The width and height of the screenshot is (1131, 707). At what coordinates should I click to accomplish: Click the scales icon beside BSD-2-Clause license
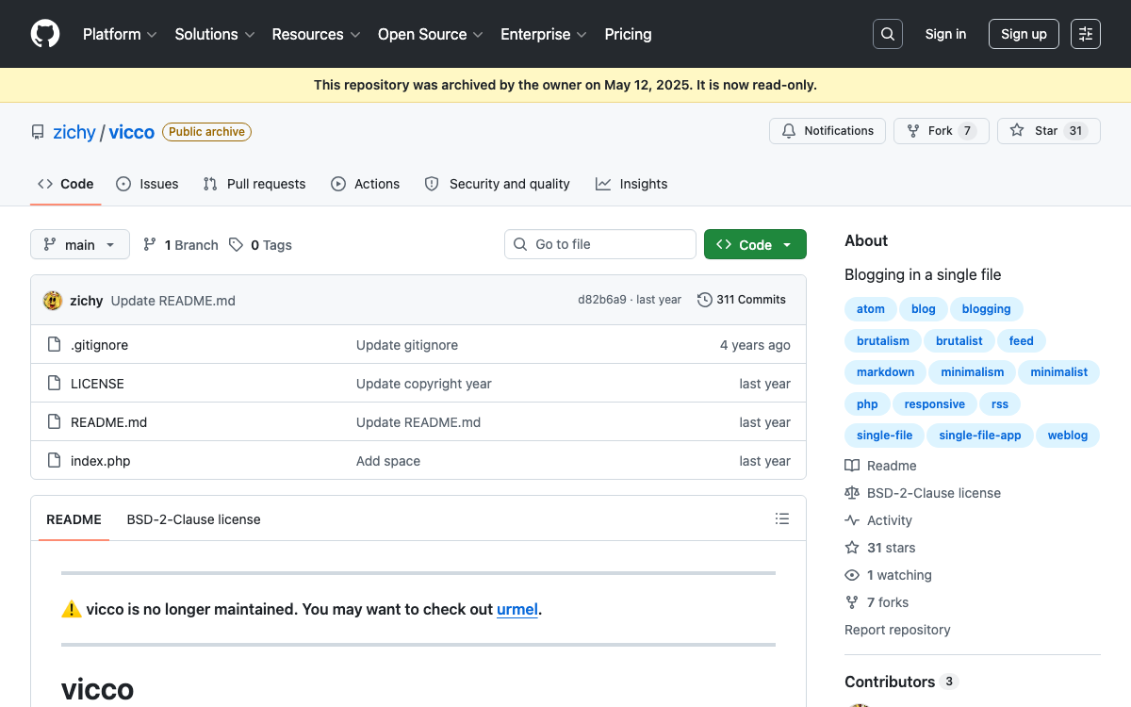pos(852,493)
